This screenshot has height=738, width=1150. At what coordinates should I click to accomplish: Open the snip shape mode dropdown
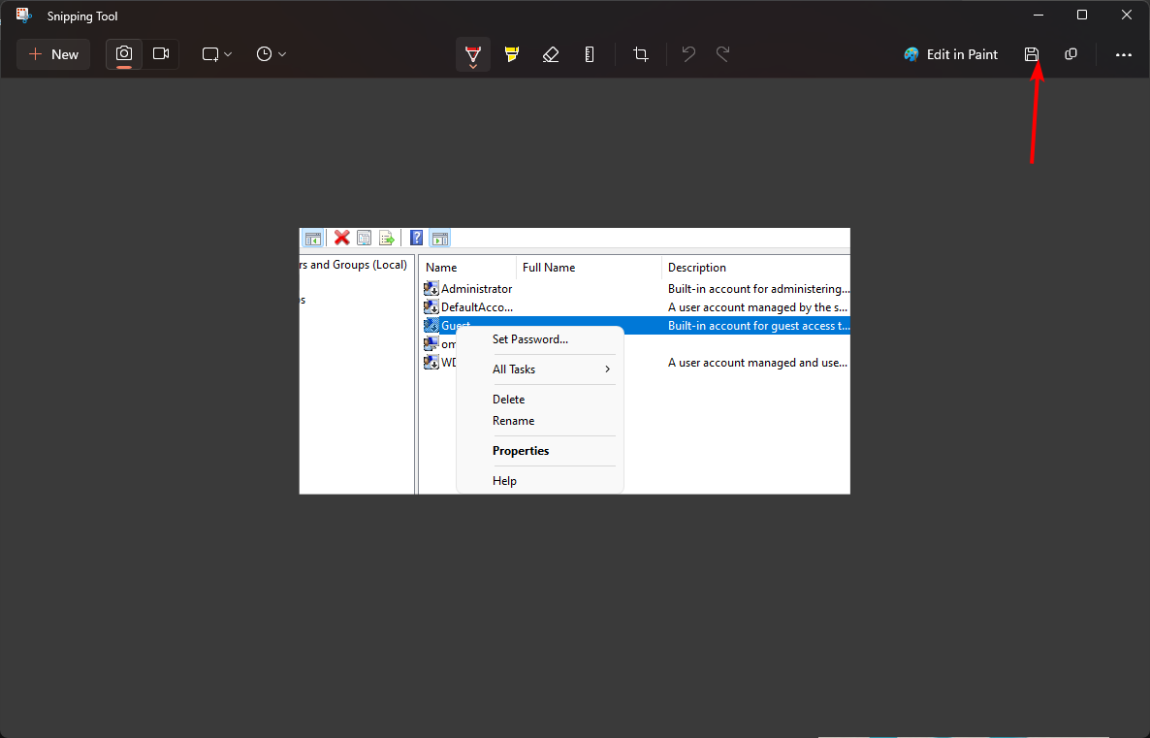215,54
